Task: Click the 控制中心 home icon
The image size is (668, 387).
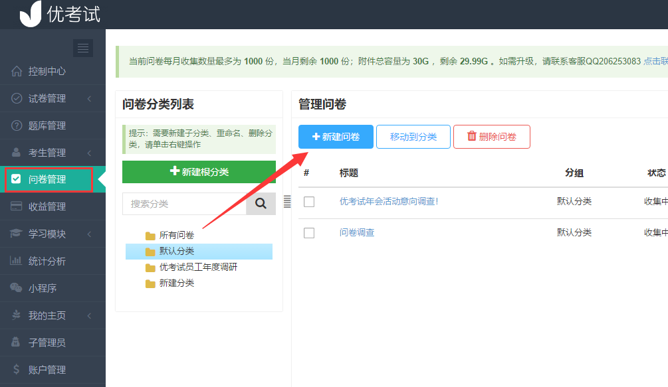Action: (x=17, y=71)
